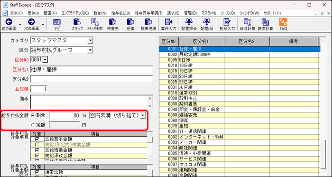
Task: Open the 配置(H) menu
Action: click(x=50, y=13)
